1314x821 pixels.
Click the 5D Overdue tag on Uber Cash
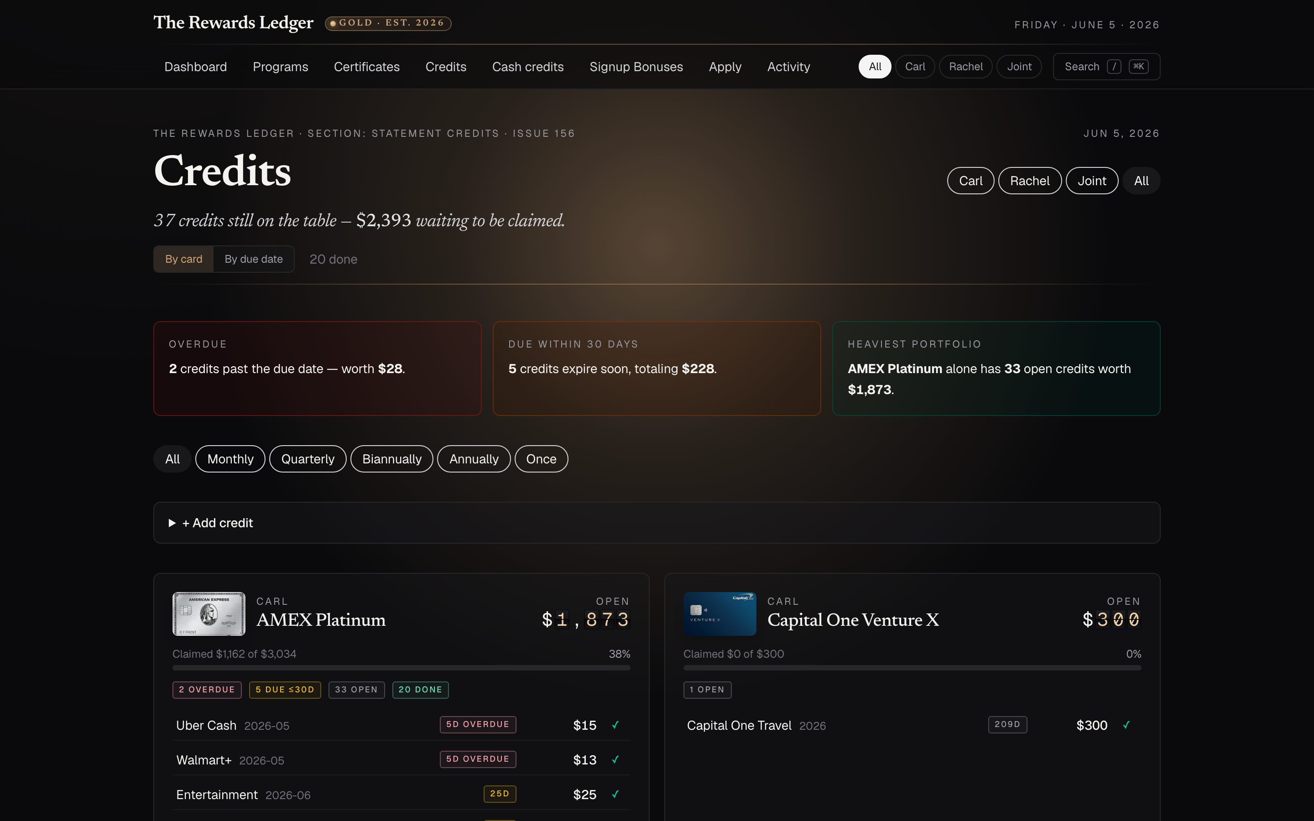478,724
